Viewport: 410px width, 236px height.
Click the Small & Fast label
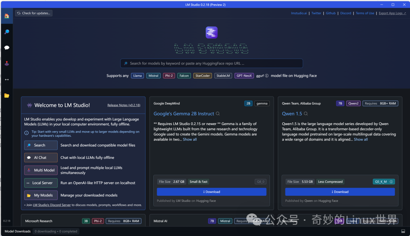(199, 182)
